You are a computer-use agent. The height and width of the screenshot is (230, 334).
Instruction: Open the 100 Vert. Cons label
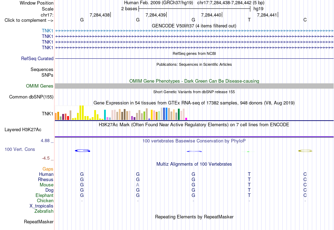coord(20,149)
